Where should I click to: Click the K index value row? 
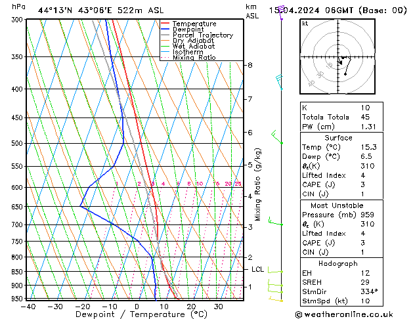point(341,108)
